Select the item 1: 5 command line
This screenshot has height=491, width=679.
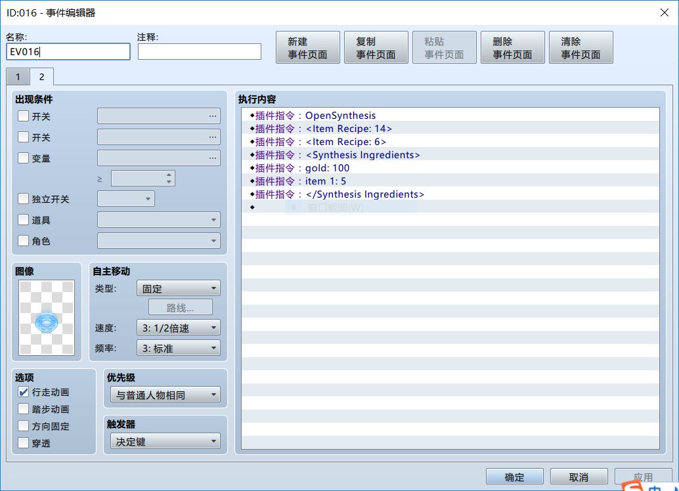(x=450, y=181)
